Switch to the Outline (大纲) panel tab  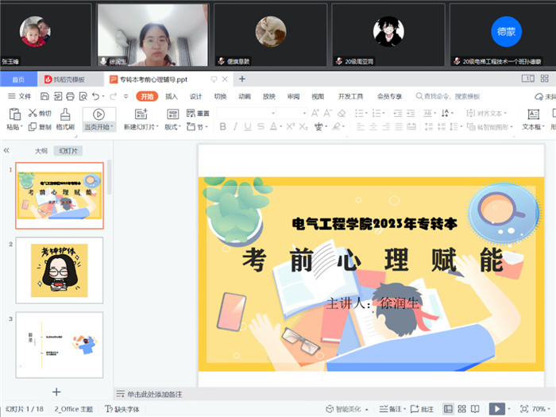pyautogui.click(x=41, y=150)
